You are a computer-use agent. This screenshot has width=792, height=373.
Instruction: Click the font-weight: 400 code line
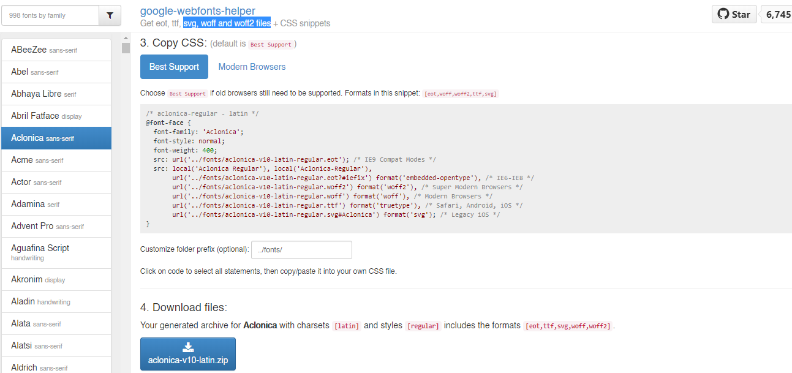185,150
